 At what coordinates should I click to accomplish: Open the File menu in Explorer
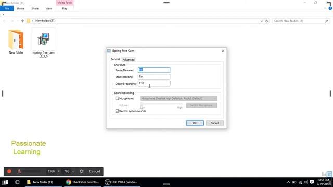(x=7, y=8)
